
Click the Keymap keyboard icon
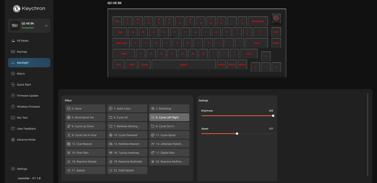[13, 52]
